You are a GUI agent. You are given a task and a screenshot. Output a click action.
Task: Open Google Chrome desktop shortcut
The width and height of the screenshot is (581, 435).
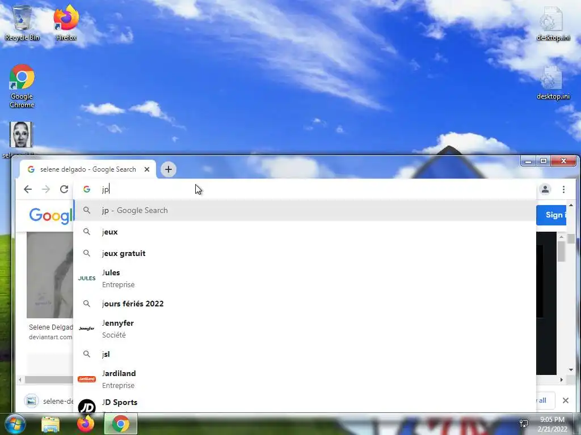[22, 86]
